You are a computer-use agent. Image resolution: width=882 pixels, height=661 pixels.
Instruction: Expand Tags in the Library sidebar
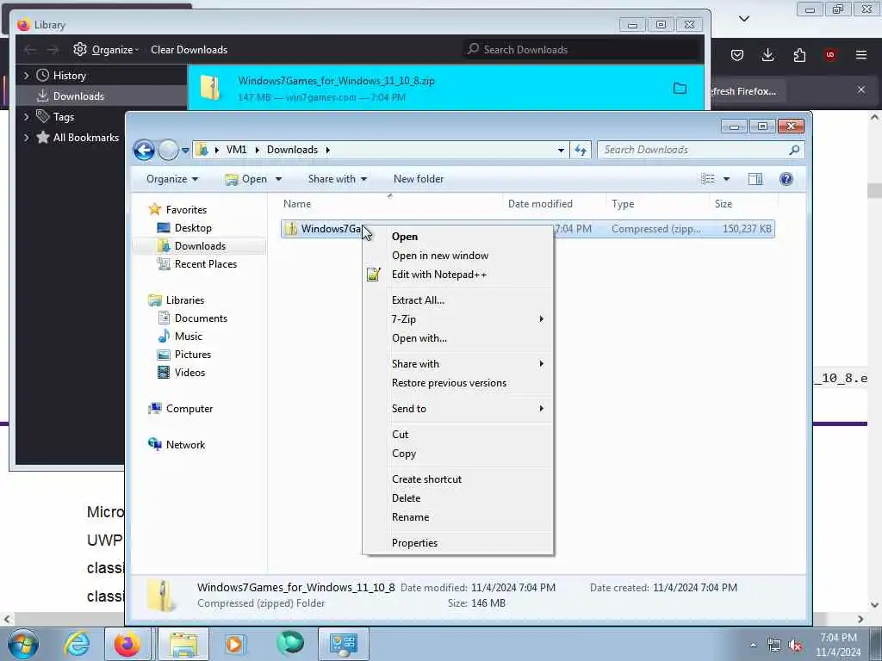[26, 117]
